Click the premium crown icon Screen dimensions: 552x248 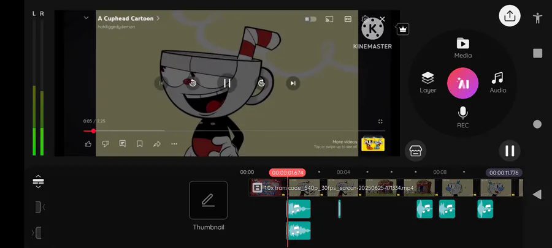point(403,29)
